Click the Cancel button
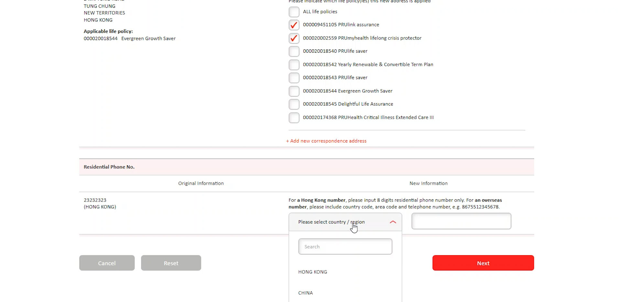This screenshot has height=302, width=621. click(x=107, y=263)
